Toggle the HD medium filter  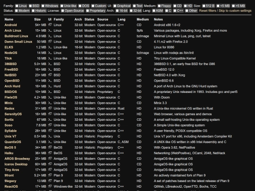pos(186,6)
